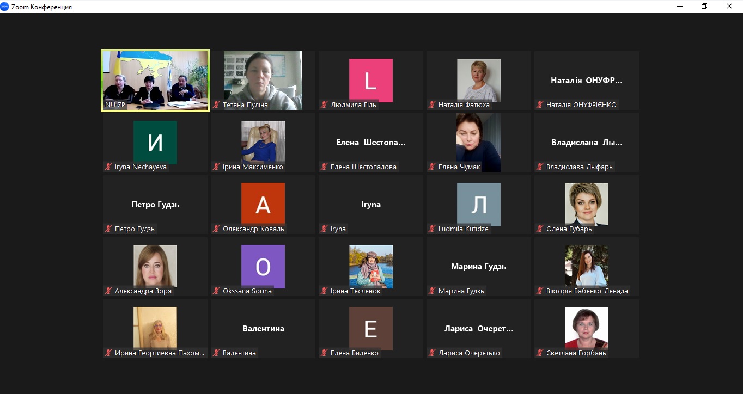Click muted microphone icon beside Тетяна Пуліна

pyautogui.click(x=217, y=105)
